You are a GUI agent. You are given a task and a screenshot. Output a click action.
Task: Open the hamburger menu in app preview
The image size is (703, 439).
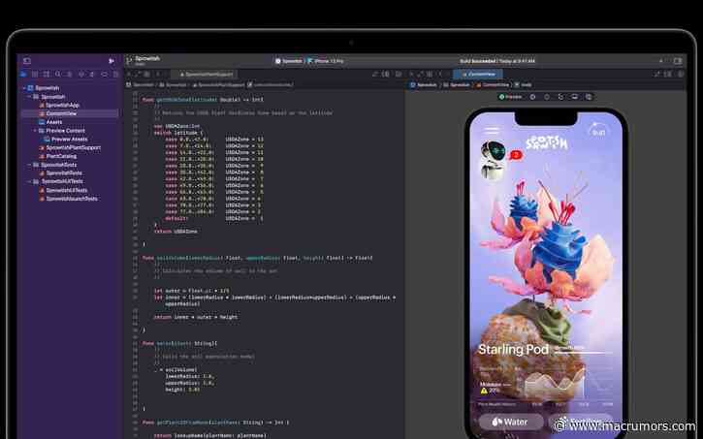pos(492,131)
